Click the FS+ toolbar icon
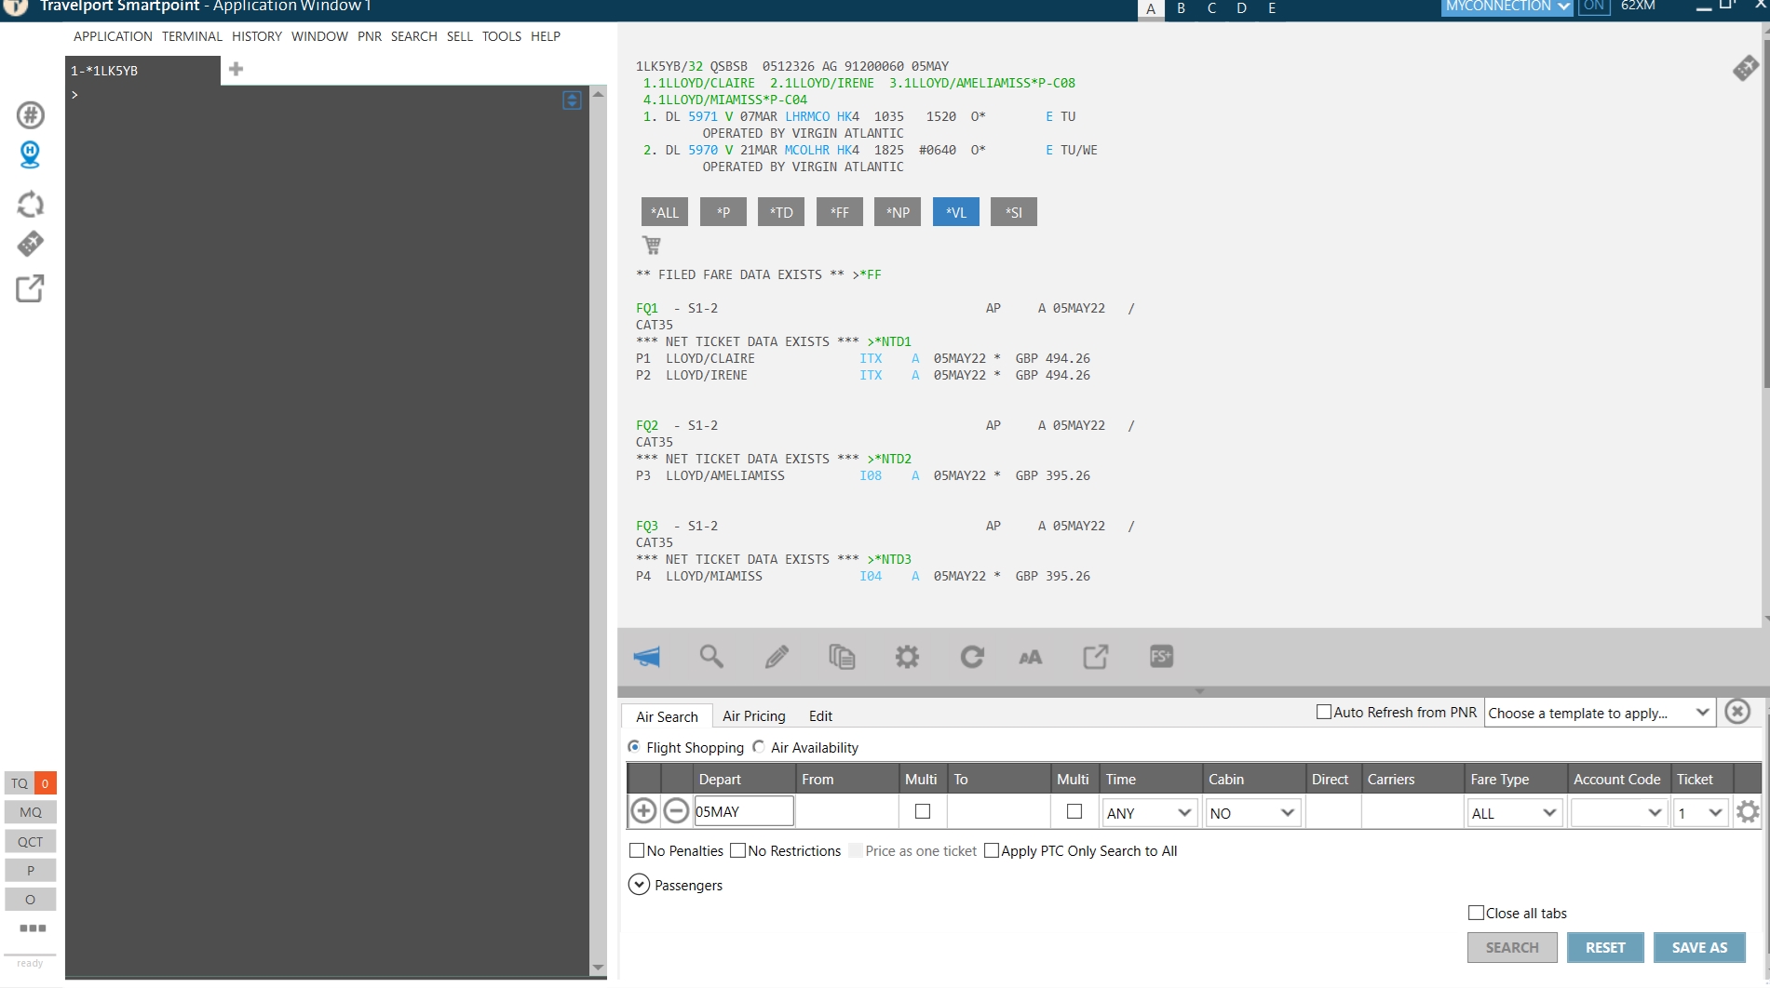Screen dimensions: 1770x988 pos(1161,657)
